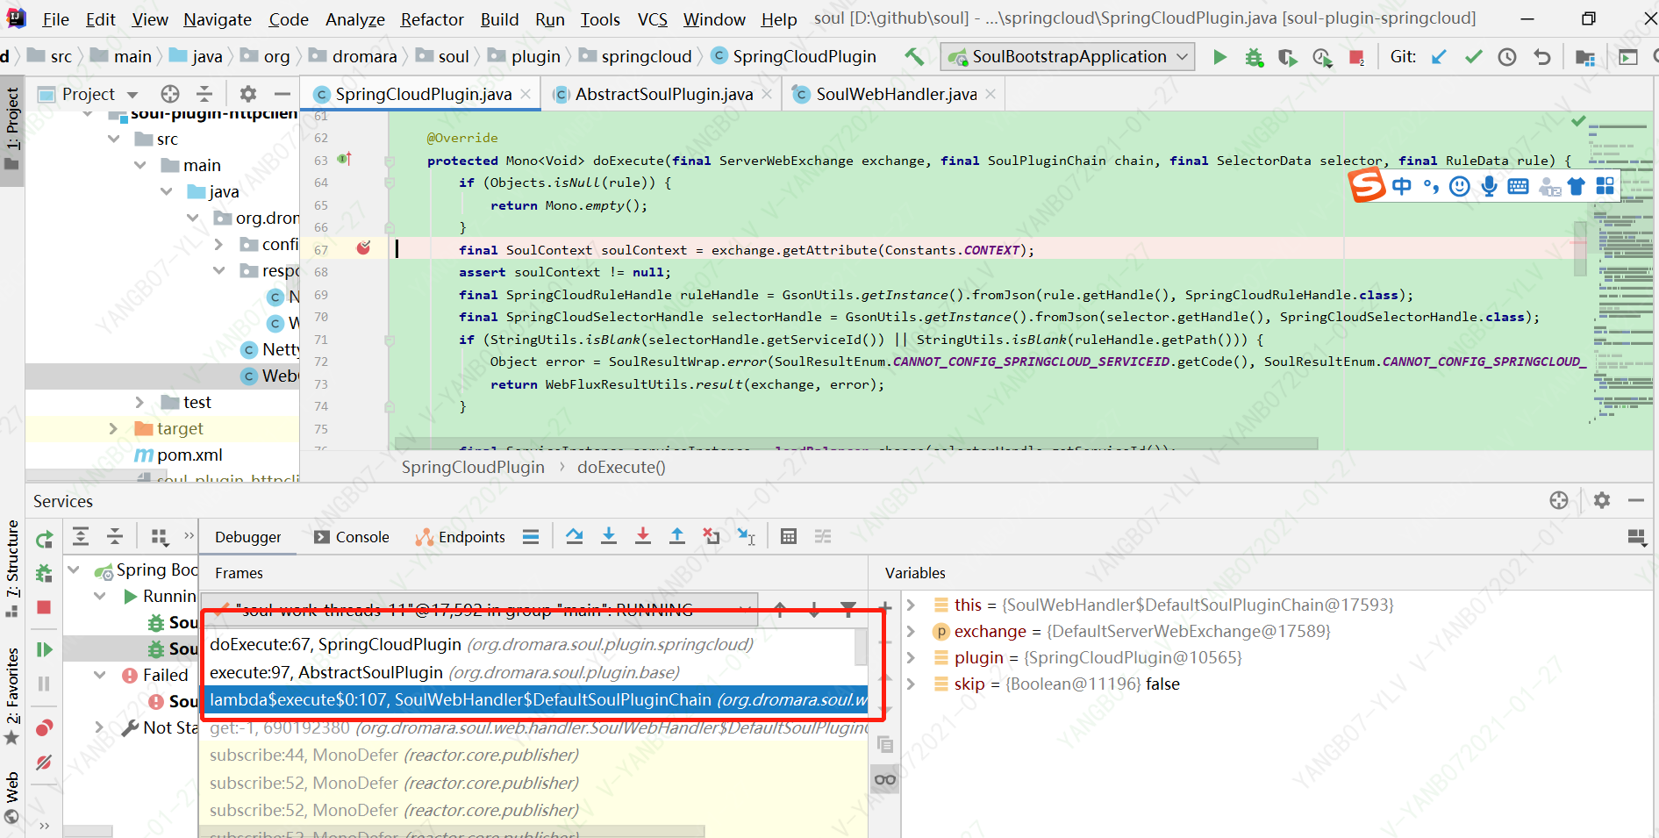Switch to the AbstractSoulPlugin.java tab

point(663,94)
